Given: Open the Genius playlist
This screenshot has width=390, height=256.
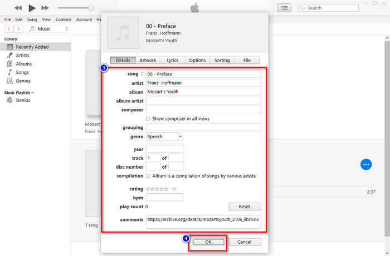Looking at the screenshot, I should pos(23,100).
